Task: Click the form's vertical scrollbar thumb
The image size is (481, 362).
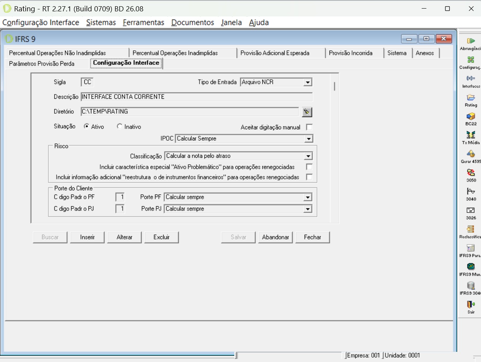Action: click(x=335, y=86)
